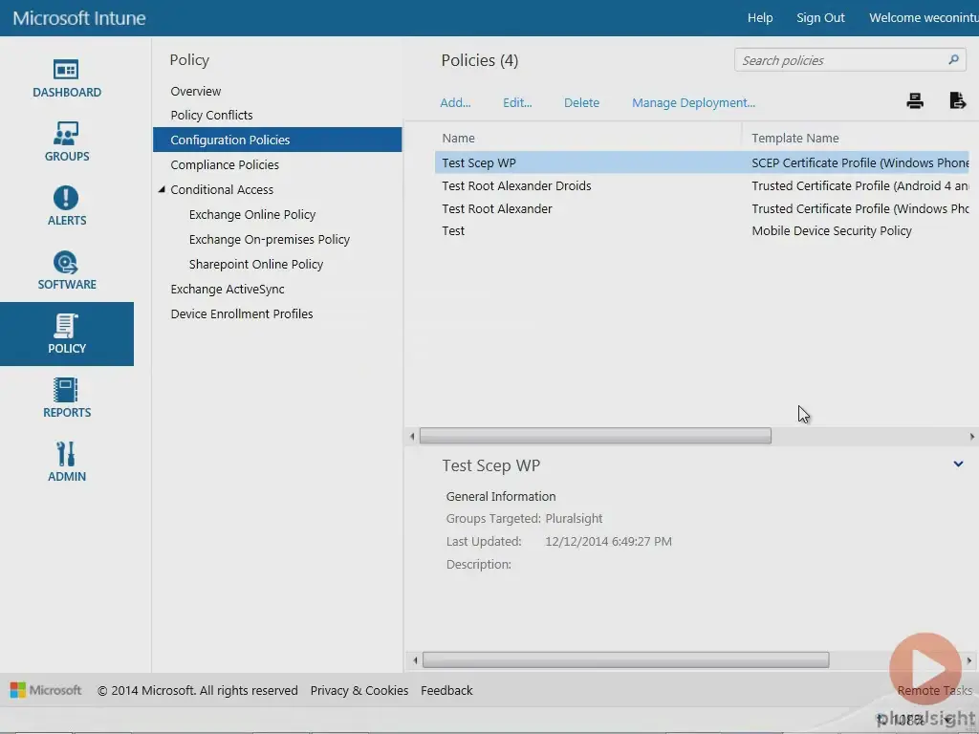This screenshot has width=979, height=734.
Task: Open Exchange Online Policy
Action: (x=252, y=215)
